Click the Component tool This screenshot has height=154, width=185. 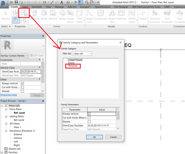pyautogui.click(x=101, y=15)
